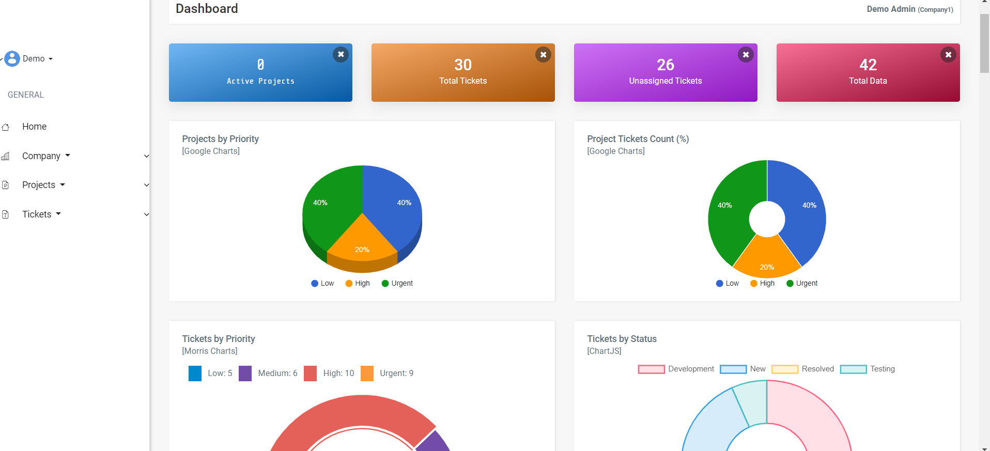Toggle Urgent legend in Project Tickets Count
Screen dimensions: 990x451
coord(802,283)
